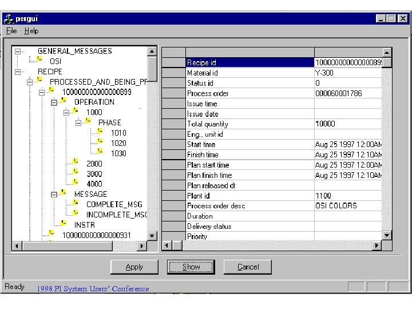
Task: Open the 1998 PI System Users' Conference link
Action: pyautogui.click(x=93, y=289)
